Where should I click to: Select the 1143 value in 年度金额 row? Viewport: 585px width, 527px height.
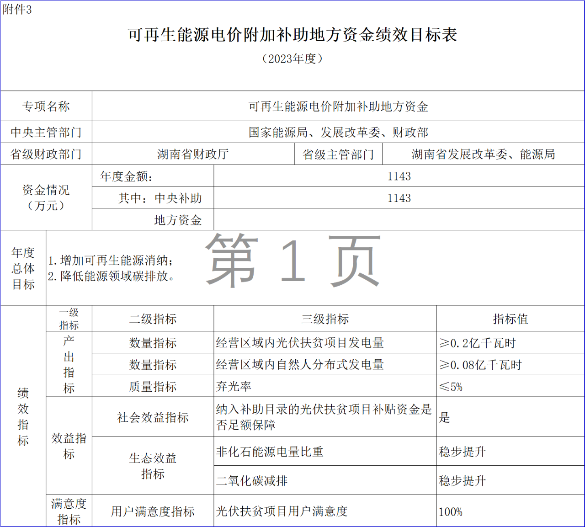click(399, 176)
